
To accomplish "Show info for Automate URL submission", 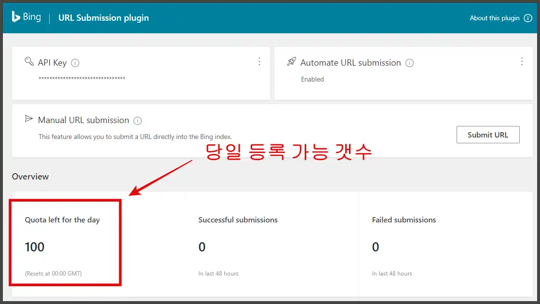I will (x=409, y=63).
